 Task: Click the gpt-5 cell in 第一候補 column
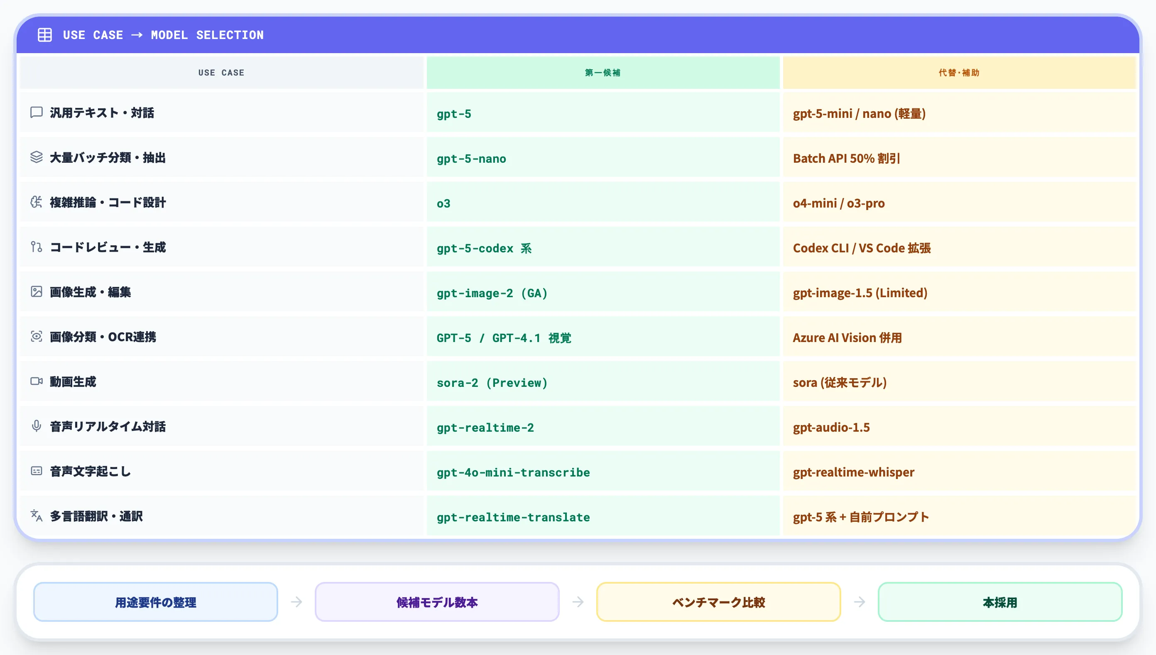pyautogui.click(x=603, y=112)
